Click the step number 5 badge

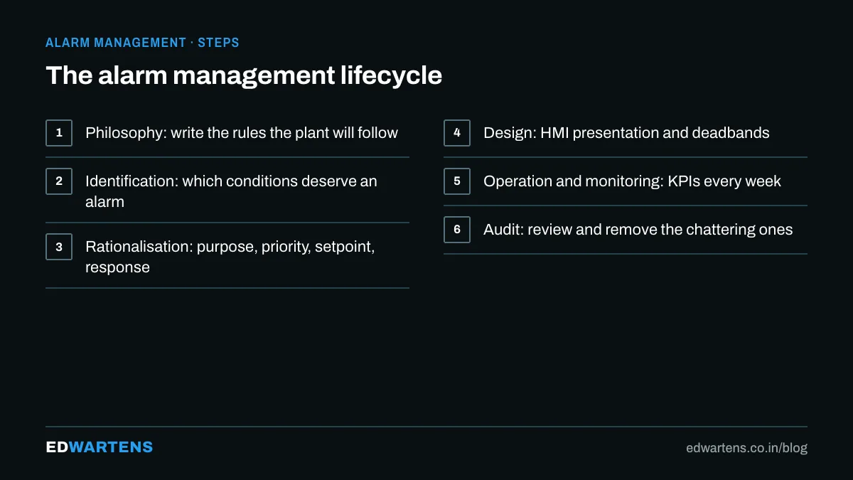pyautogui.click(x=457, y=181)
